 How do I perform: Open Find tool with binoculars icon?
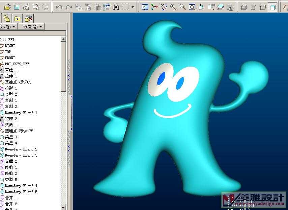click(x=116, y=7)
